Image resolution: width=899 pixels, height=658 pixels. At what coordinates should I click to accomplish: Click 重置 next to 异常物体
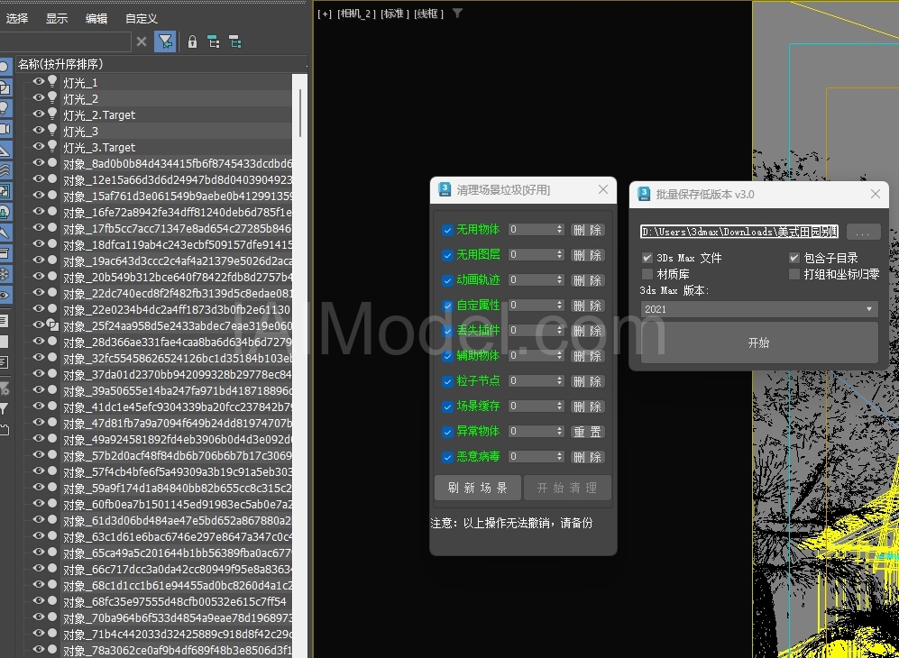pos(588,432)
